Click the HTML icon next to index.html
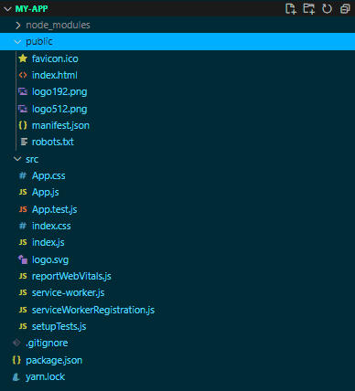The image size is (355, 391). pyautogui.click(x=23, y=75)
